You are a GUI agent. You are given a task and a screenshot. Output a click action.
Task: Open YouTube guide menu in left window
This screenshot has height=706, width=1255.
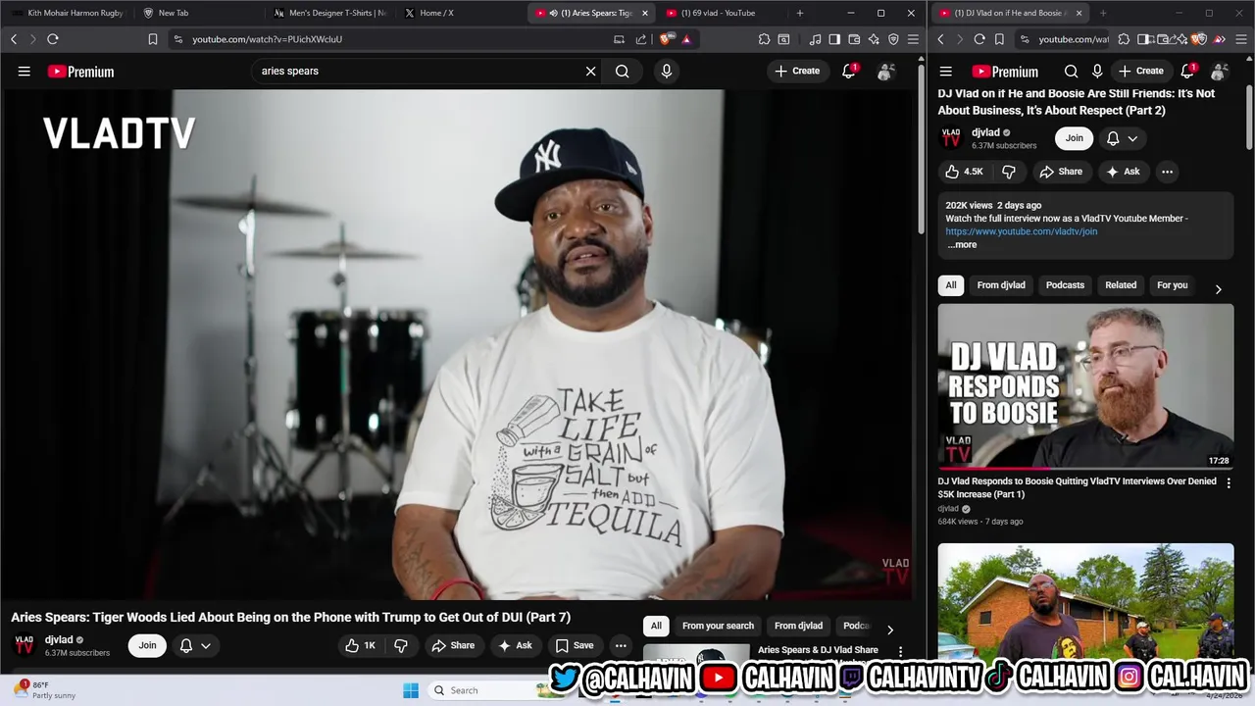[24, 71]
